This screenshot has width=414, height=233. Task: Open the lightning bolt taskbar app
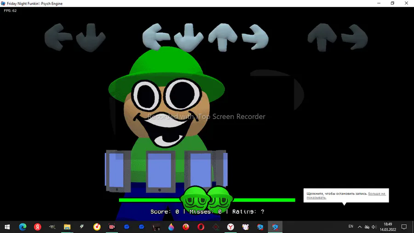(82, 227)
